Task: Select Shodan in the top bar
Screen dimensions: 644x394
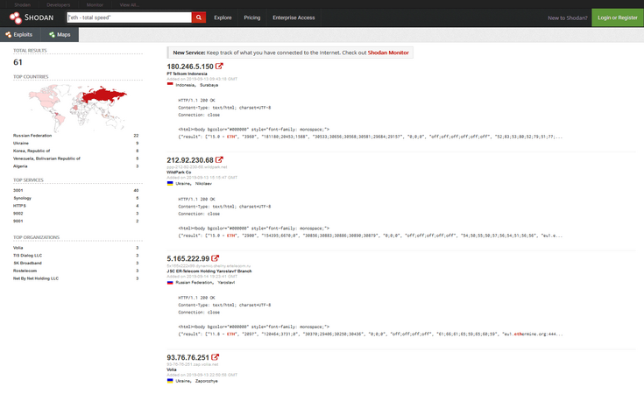Action: pyautogui.click(x=22, y=4)
